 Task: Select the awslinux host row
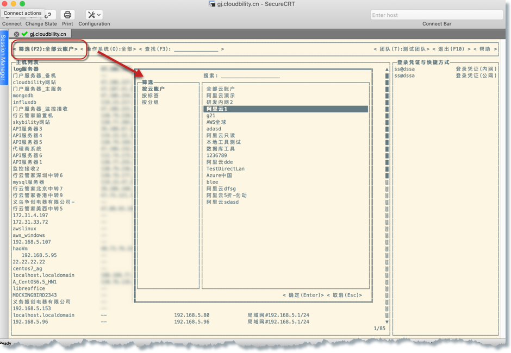[24, 229]
